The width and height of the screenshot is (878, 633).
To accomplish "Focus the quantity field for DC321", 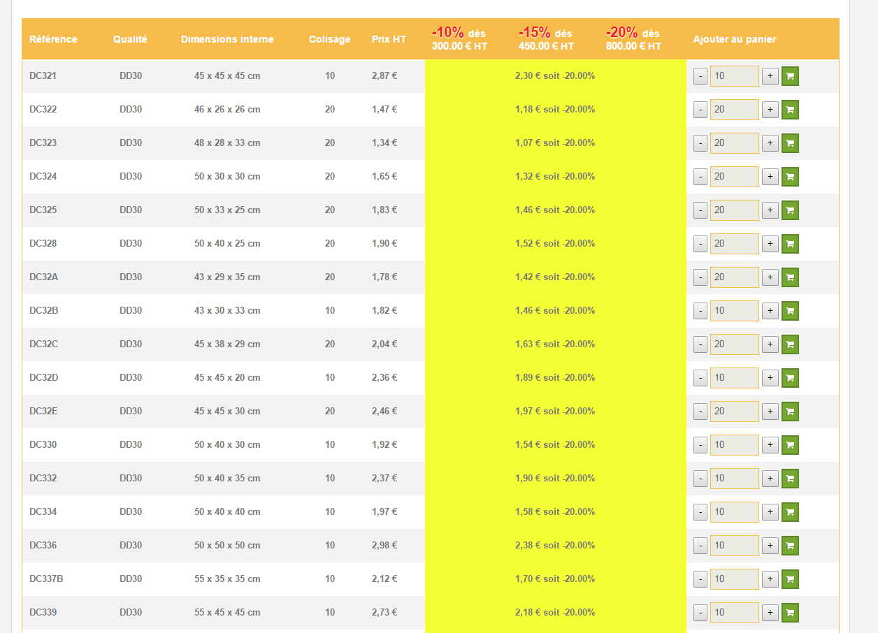I will click(x=735, y=76).
